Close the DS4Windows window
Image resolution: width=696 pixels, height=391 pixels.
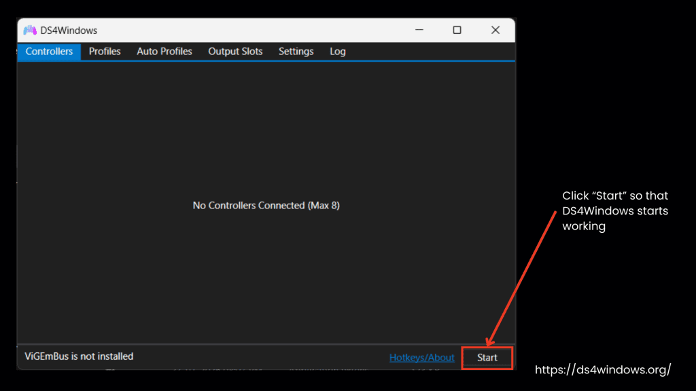tap(495, 30)
